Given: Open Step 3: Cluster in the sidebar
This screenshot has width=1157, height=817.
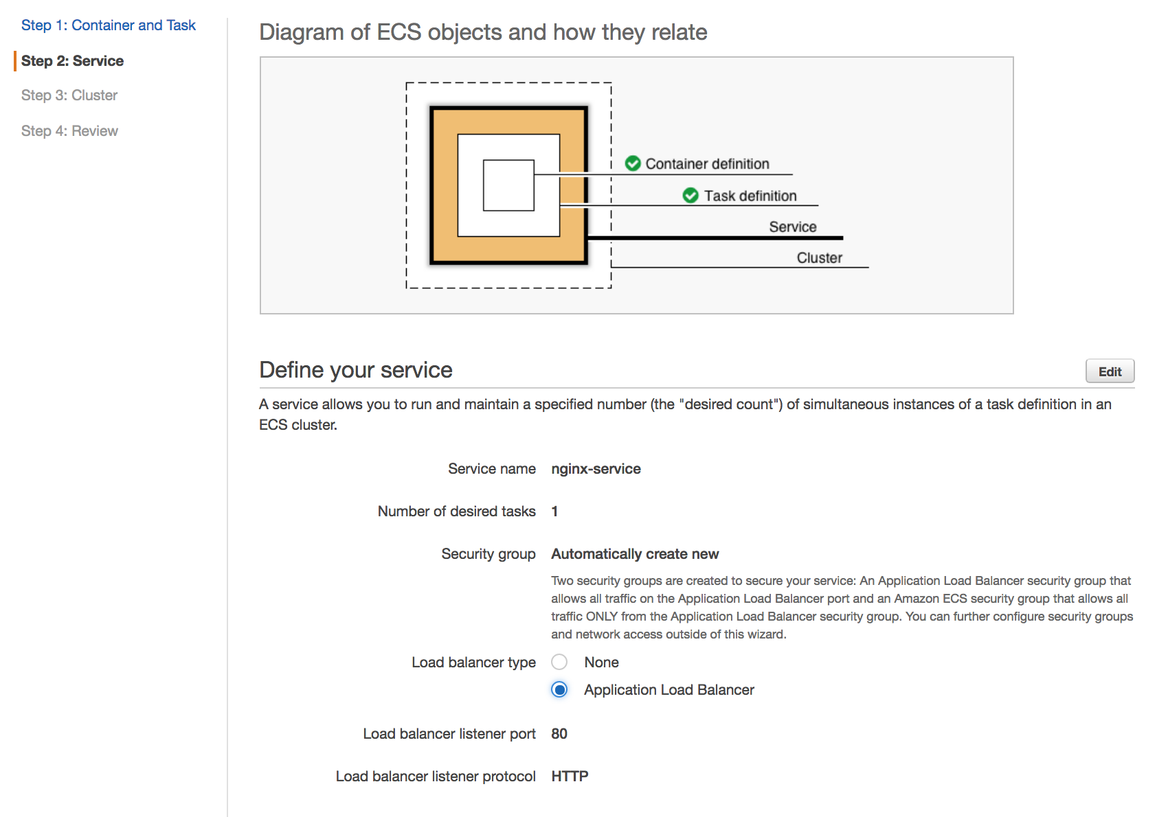Looking at the screenshot, I should 69,95.
